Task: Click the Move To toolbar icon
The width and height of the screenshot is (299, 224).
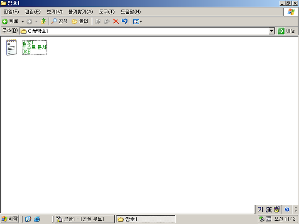Action: coord(98,21)
